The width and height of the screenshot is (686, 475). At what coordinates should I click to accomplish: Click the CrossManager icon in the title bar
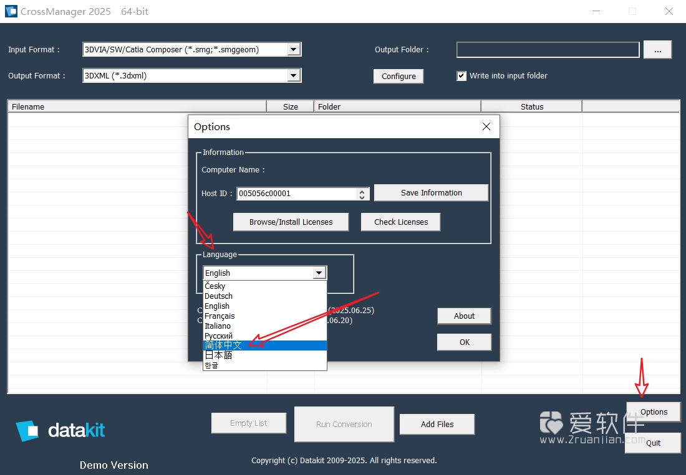tap(10, 11)
